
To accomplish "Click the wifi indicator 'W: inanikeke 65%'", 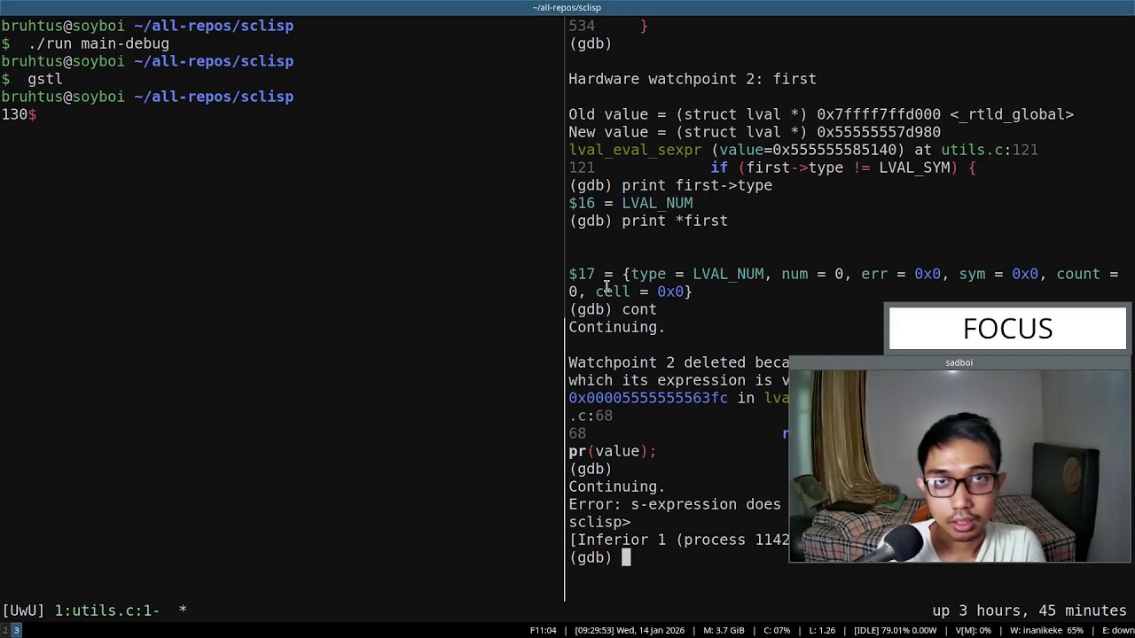I will click(1046, 631).
